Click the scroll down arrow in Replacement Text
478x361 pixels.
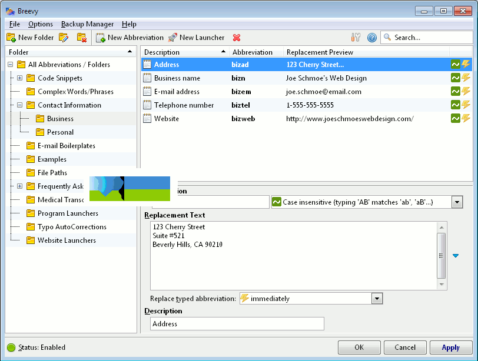(442, 285)
